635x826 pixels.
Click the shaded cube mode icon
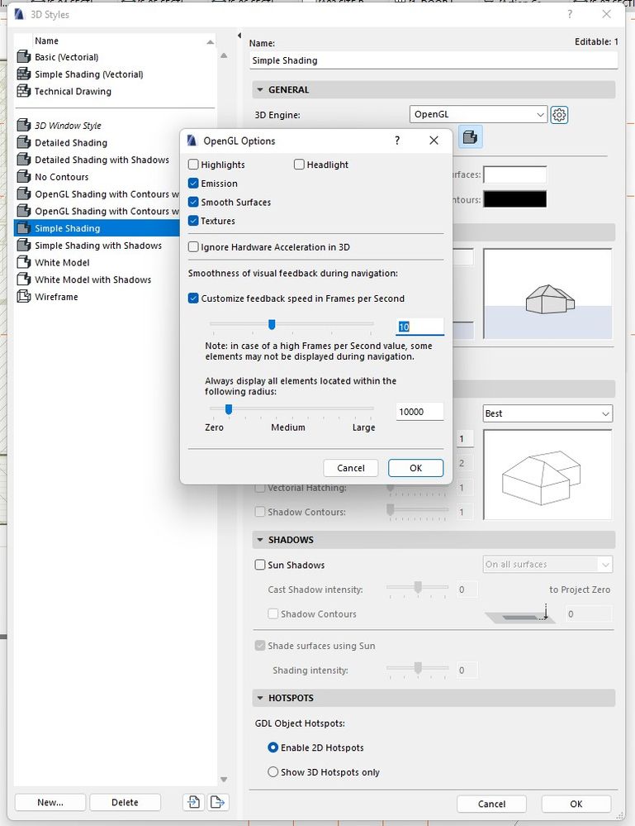coord(470,137)
